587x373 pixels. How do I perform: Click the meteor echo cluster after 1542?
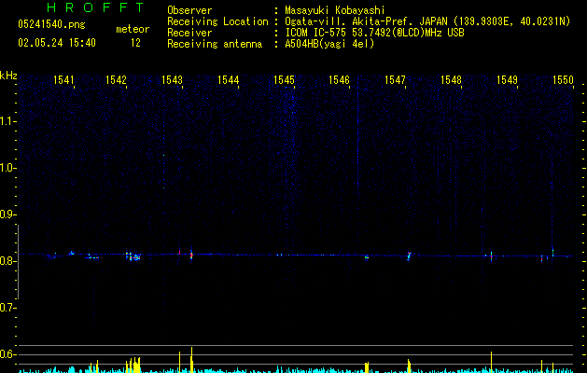(x=133, y=256)
